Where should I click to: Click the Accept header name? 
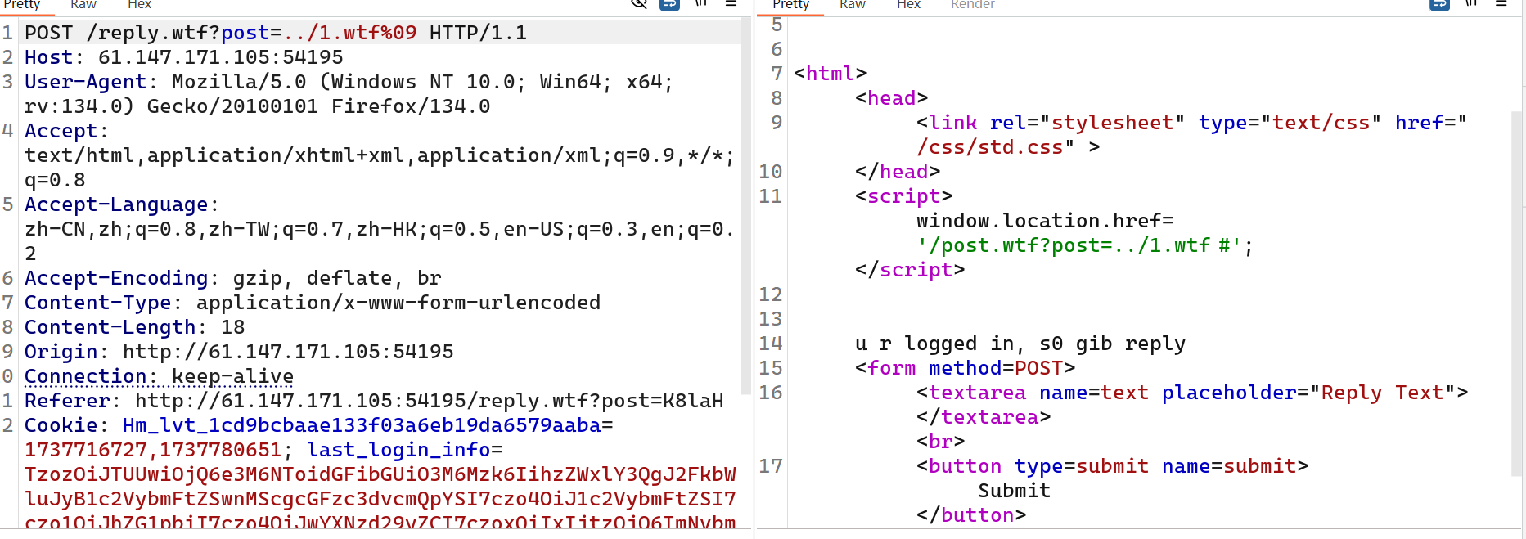[x=61, y=131]
